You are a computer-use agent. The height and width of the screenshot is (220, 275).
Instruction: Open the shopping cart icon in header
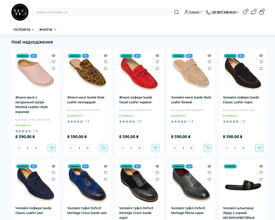pos(261,12)
